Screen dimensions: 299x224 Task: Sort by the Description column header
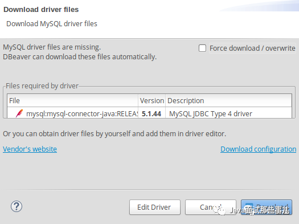pyautogui.click(x=228, y=100)
